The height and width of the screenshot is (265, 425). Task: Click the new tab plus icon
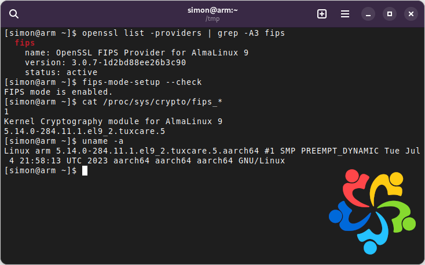322,14
